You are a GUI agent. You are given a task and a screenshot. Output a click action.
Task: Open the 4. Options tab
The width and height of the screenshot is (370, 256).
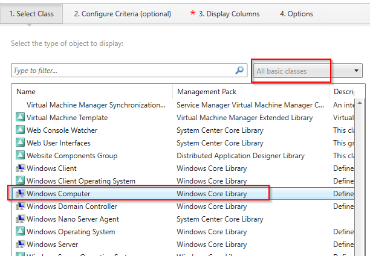click(296, 14)
